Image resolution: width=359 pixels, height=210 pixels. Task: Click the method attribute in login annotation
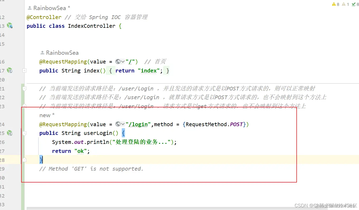click(x=163, y=124)
